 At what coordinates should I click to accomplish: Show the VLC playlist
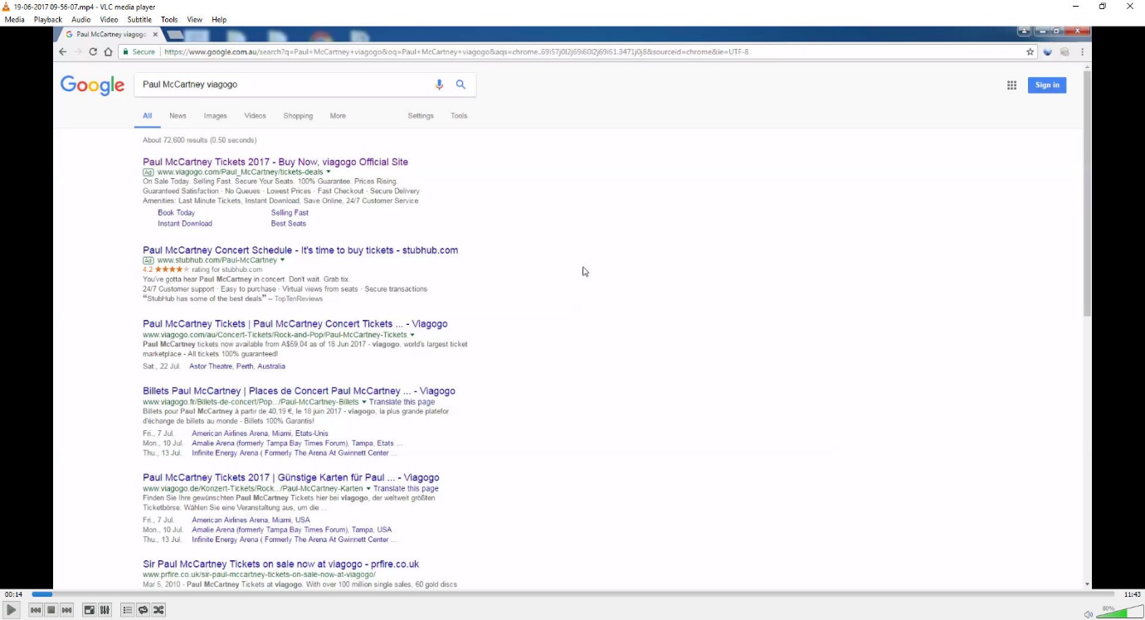[x=127, y=610]
